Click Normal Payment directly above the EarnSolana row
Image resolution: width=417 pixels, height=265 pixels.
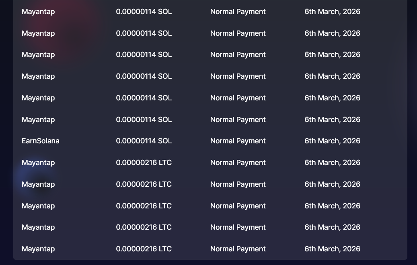(238, 120)
